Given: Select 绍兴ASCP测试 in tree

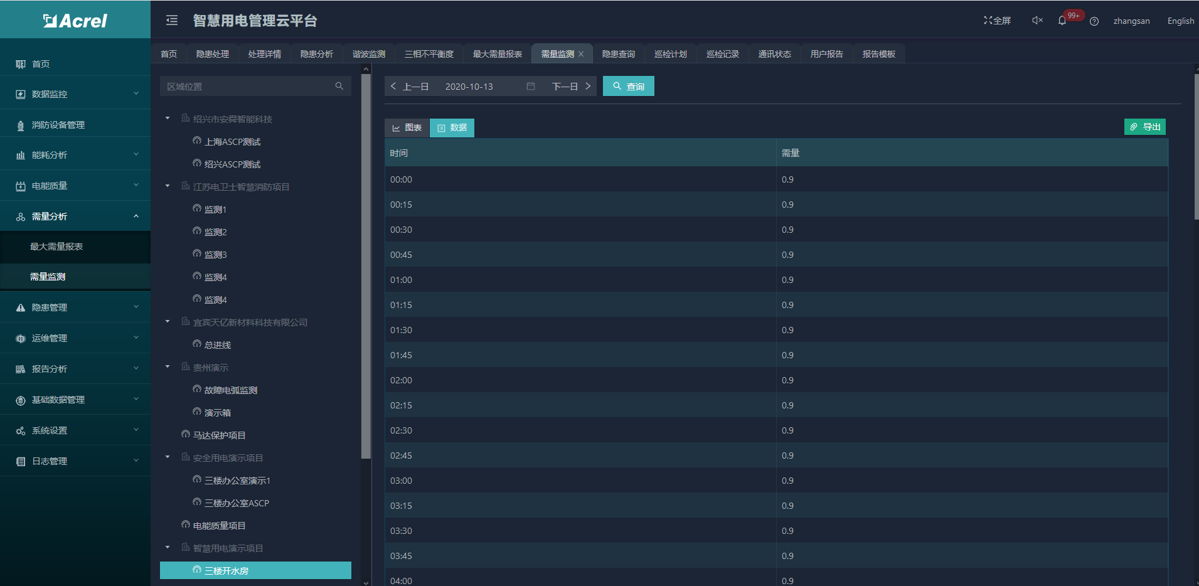Looking at the screenshot, I should point(232,164).
